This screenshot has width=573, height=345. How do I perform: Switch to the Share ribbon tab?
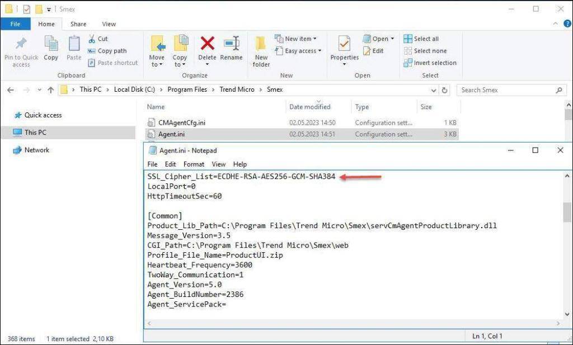click(x=78, y=23)
